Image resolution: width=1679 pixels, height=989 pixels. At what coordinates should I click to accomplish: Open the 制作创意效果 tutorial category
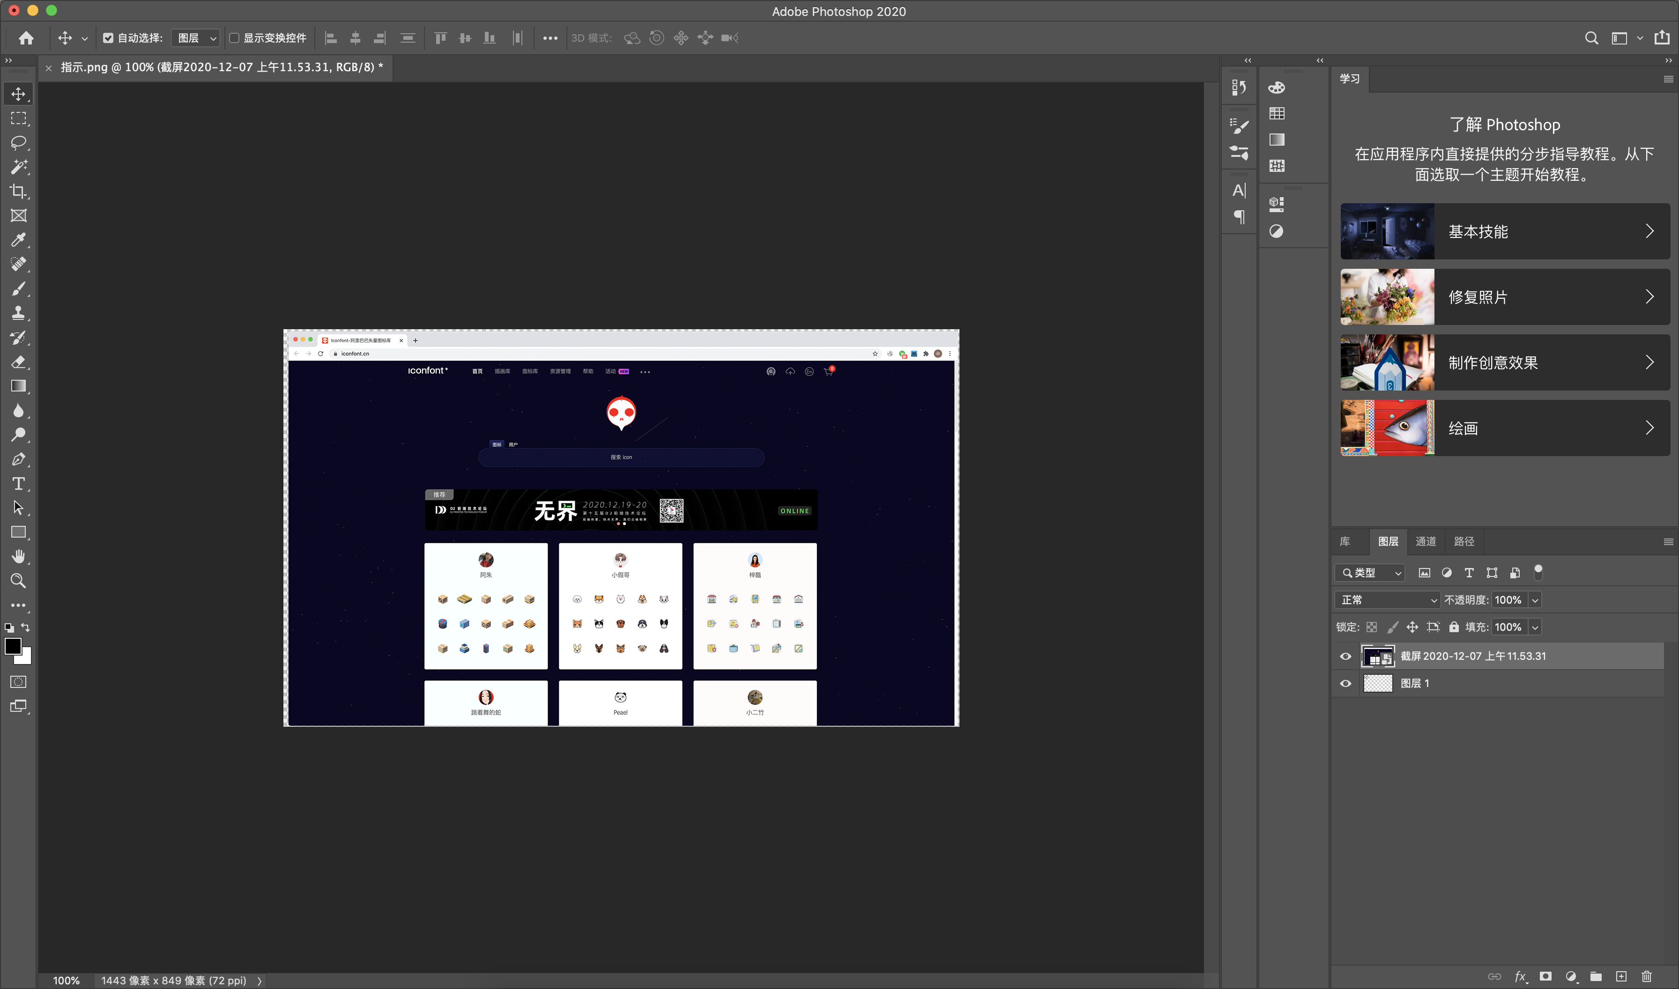(1505, 362)
